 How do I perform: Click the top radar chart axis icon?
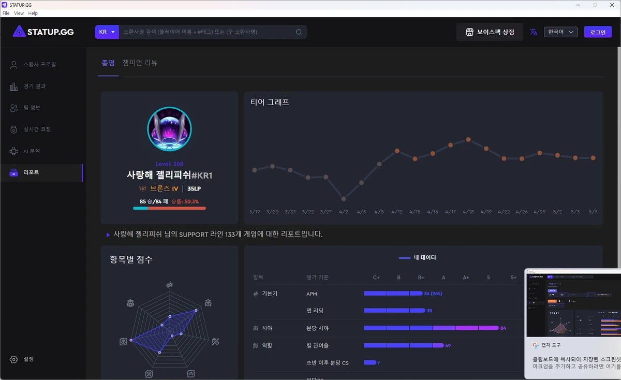point(169,285)
